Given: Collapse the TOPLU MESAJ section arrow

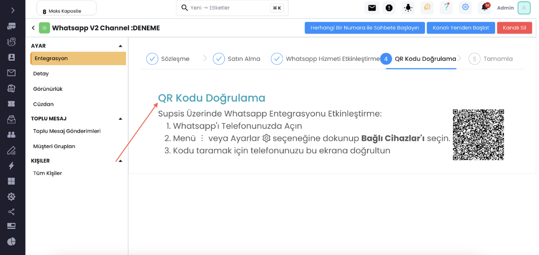Looking at the screenshot, I should tap(120, 119).
